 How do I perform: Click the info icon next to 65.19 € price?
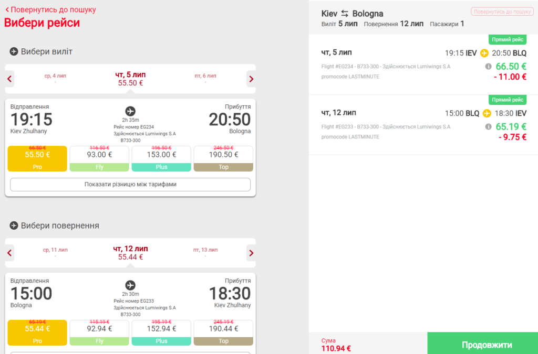[488, 127]
